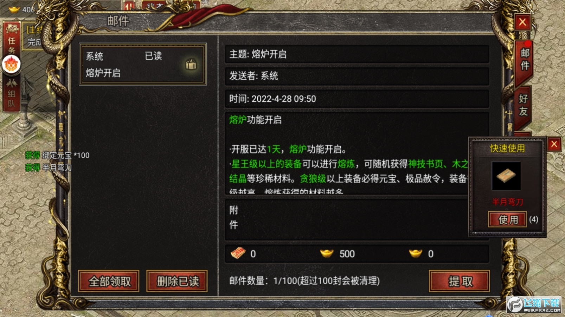Open the flame event icon on left sidebar

coord(11,65)
